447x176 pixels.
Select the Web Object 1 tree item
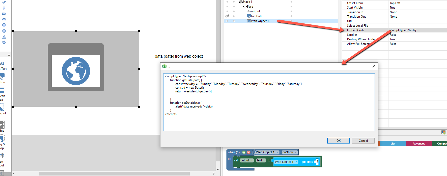click(260, 21)
